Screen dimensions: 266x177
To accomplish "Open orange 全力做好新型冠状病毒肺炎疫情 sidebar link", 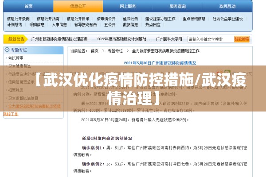I will click(x=35, y=106).
